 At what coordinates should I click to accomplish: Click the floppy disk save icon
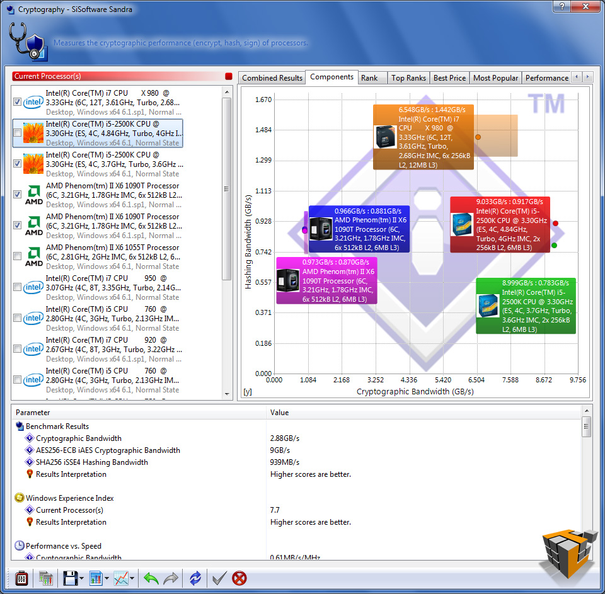(70, 578)
